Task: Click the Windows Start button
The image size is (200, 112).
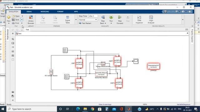Action: [3, 109]
